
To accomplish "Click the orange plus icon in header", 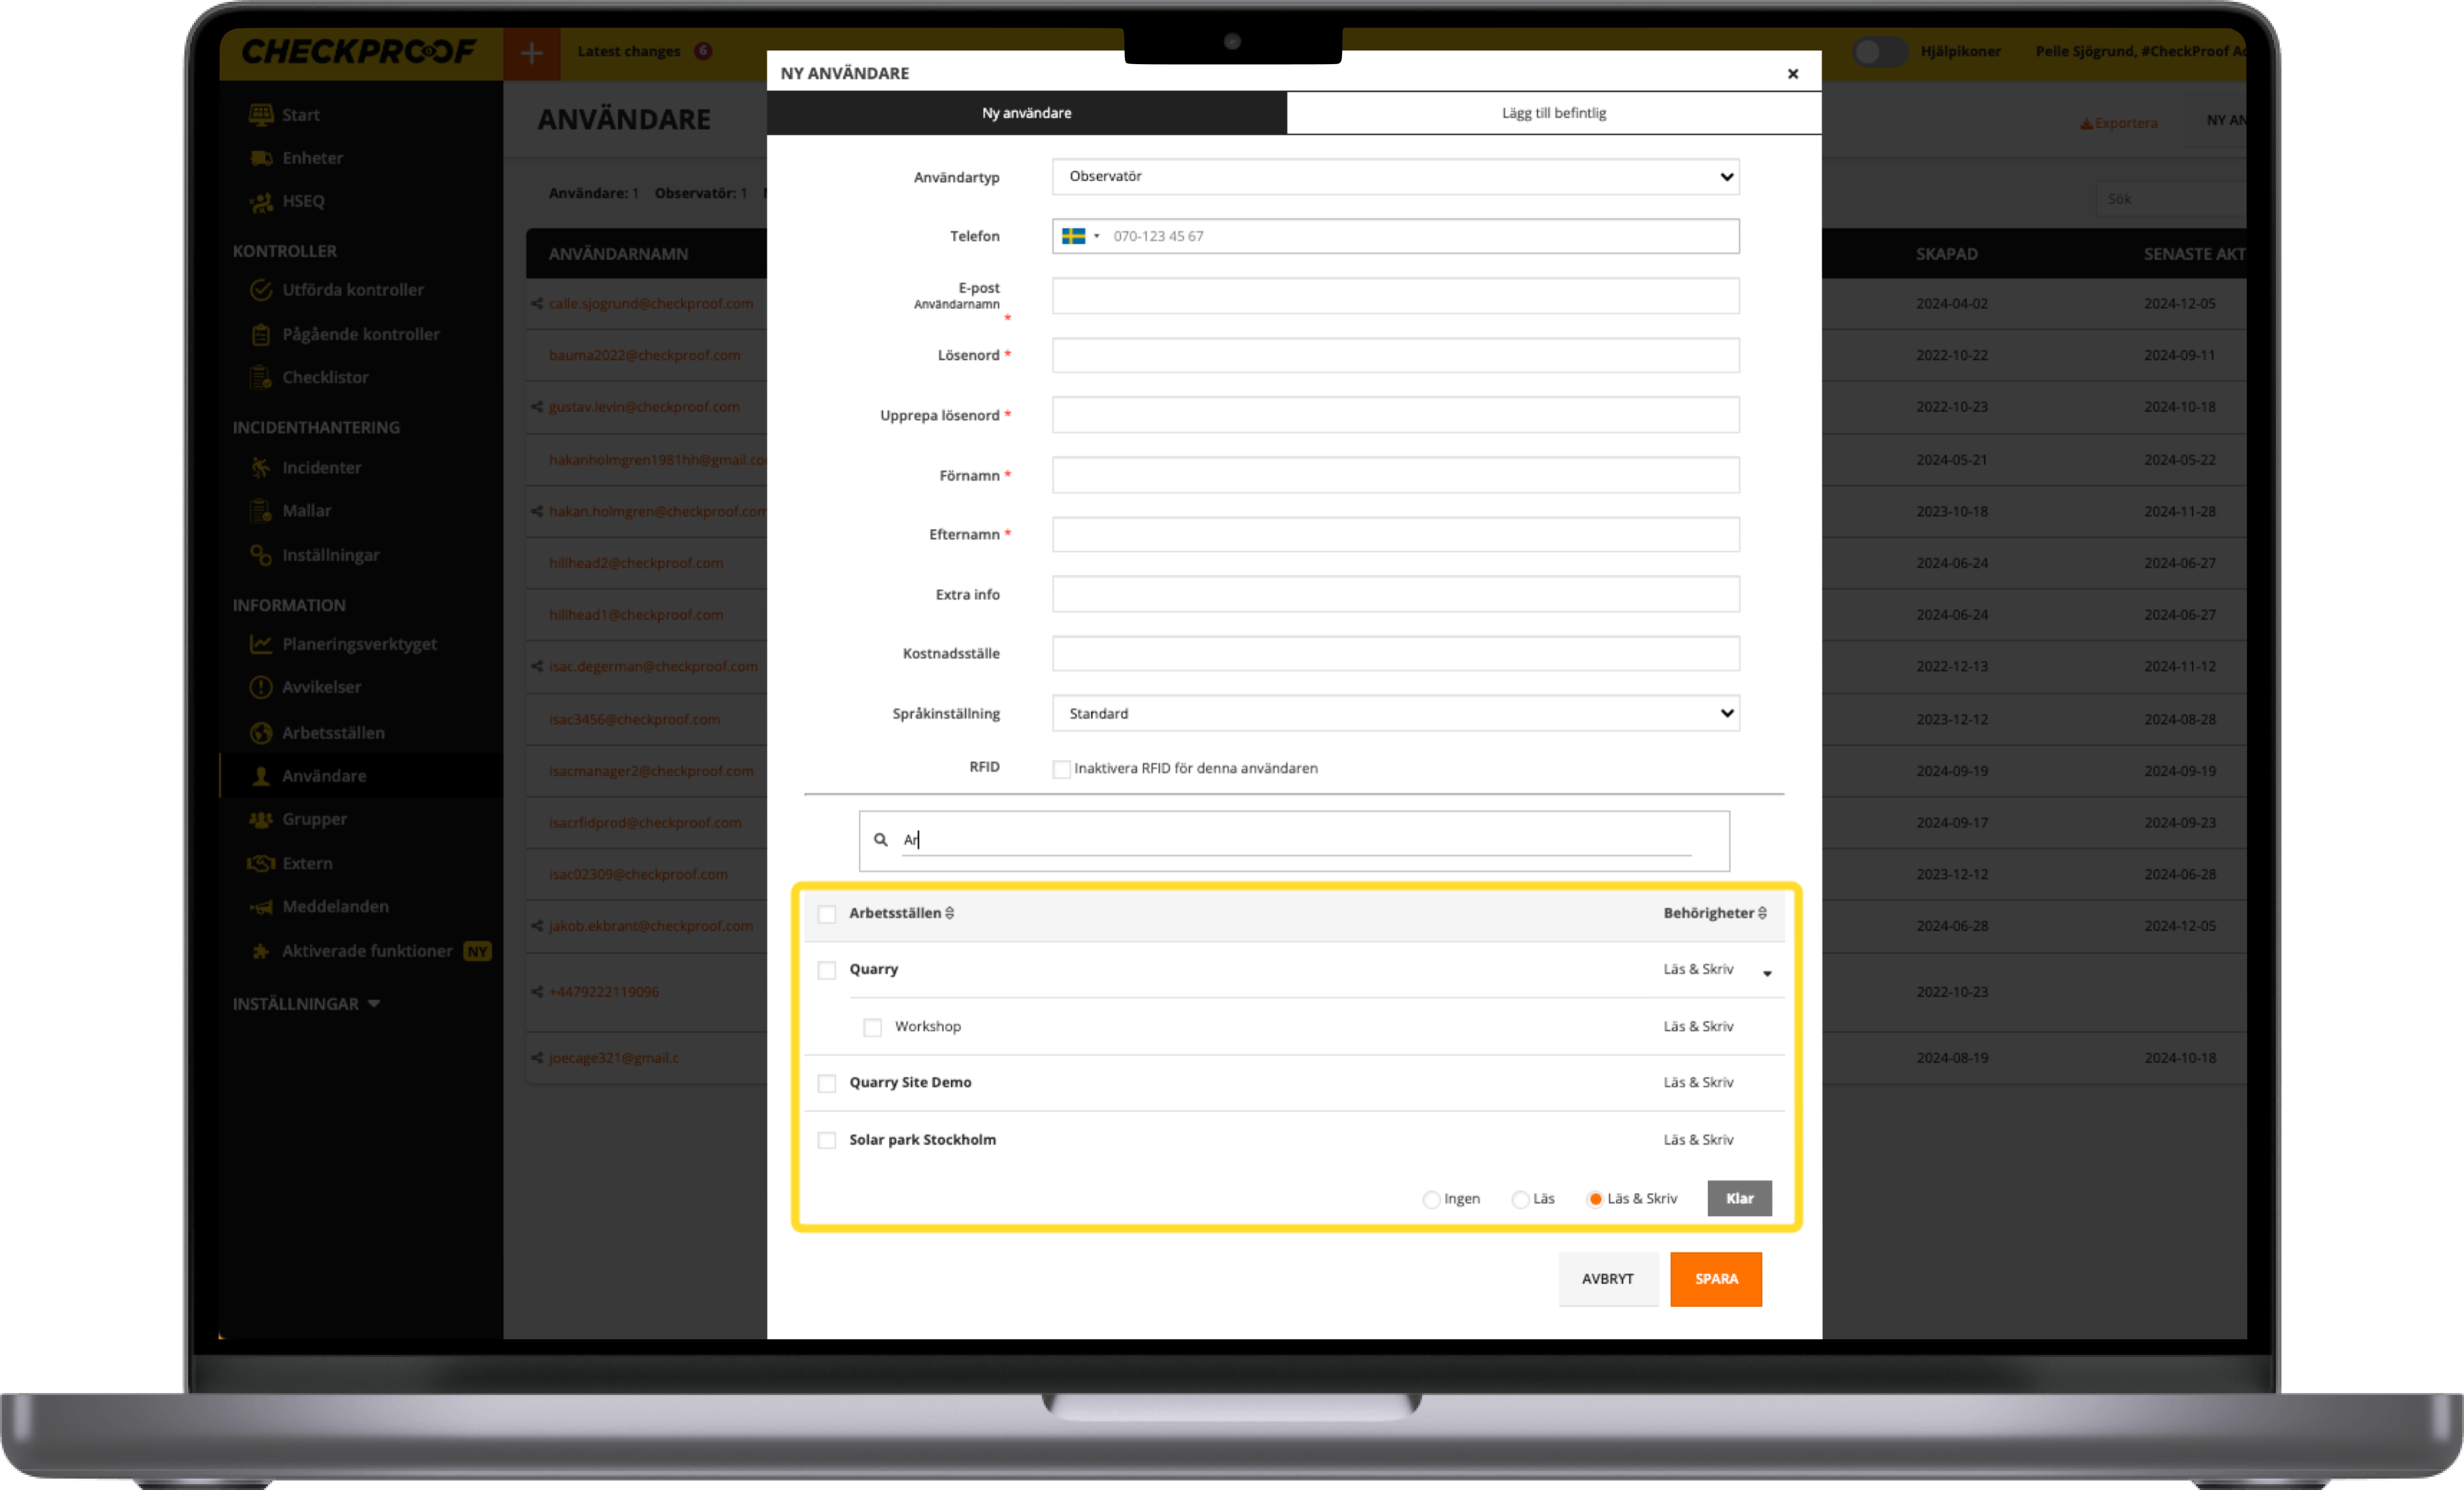I will click(531, 52).
